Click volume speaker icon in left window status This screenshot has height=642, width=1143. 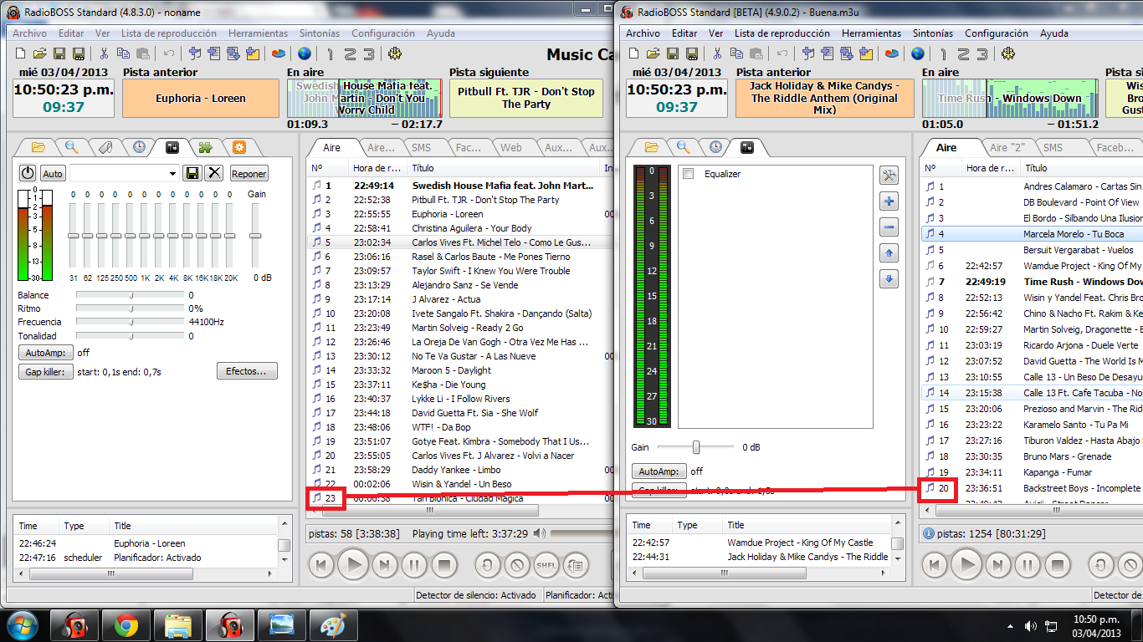point(540,533)
